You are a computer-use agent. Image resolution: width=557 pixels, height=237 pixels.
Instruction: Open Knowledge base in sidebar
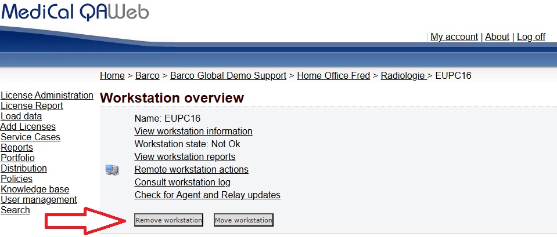35,189
